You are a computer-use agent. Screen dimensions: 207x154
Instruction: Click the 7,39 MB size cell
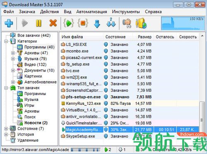tap(144, 90)
